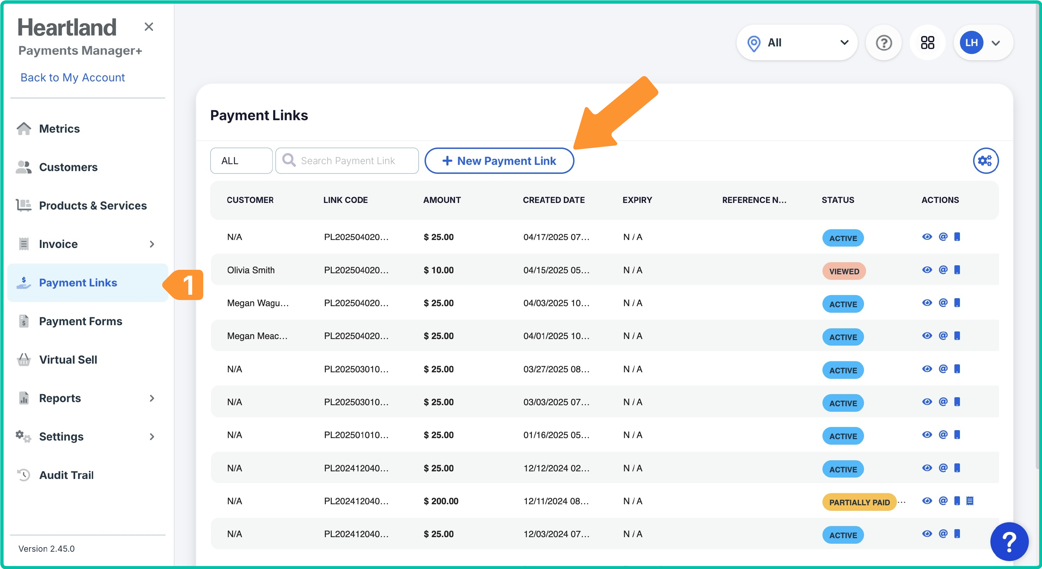Click the Version 2.45.0 text
Image resolution: width=1042 pixels, height=569 pixels.
tap(46, 548)
